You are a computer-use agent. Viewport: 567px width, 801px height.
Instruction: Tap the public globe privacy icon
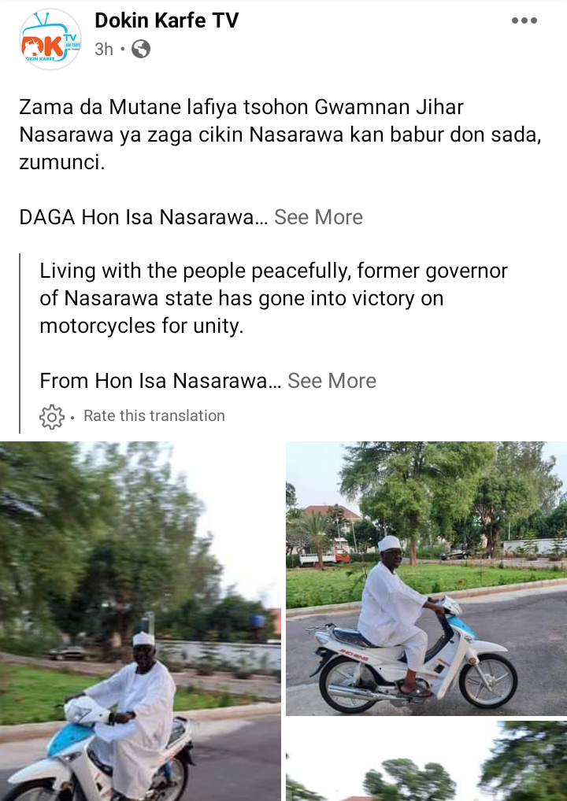(x=141, y=50)
